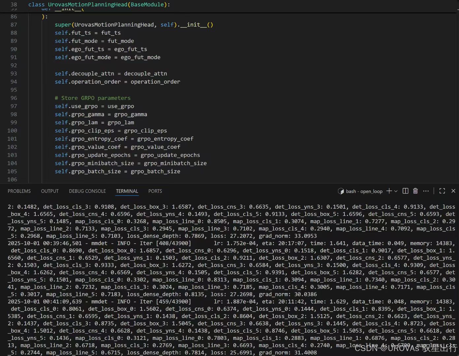Click line number 96 in the gutter

pyautogui.click(x=14, y=98)
